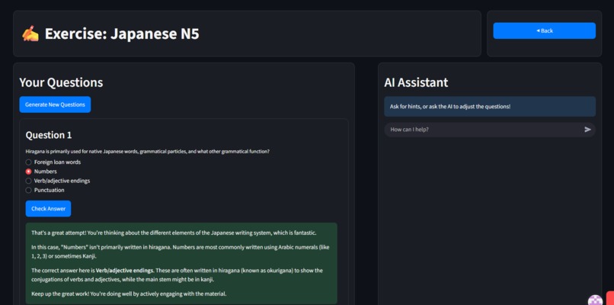Click bold Verb/adjective endings in feedback
The height and width of the screenshot is (305, 614).
124,271
